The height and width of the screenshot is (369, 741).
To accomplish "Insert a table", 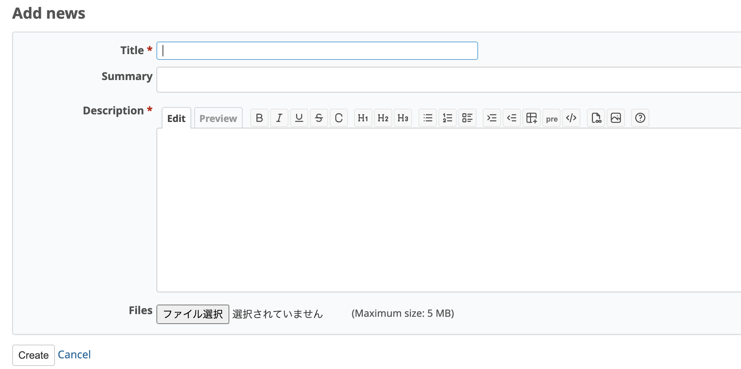I will tap(532, 118).
